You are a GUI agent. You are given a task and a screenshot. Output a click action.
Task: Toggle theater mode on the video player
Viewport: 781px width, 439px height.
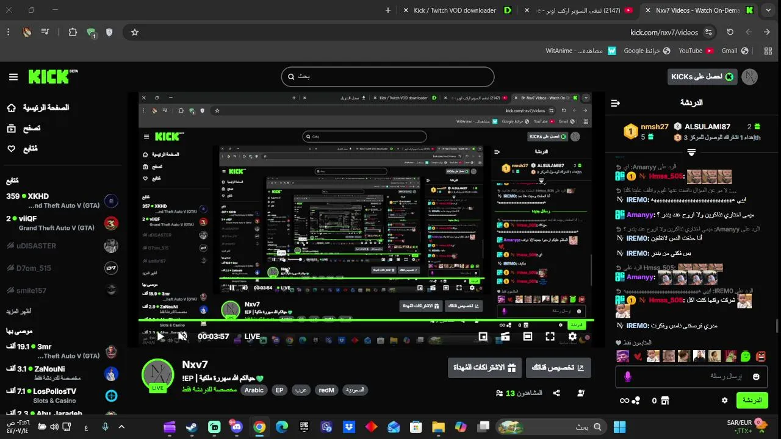(528, 336)
